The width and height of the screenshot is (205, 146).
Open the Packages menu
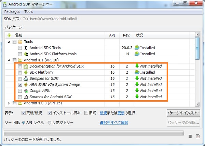[12, 12]
